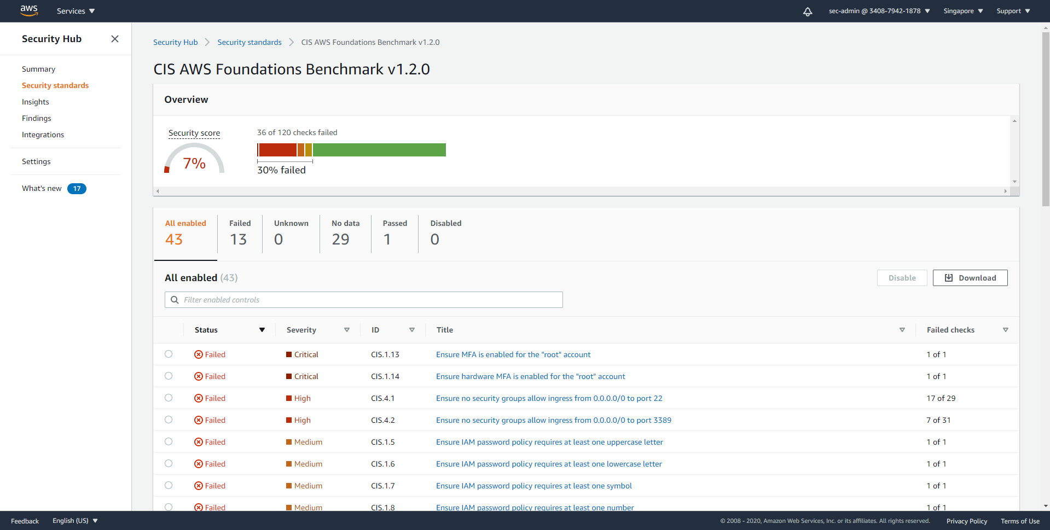1050x530 pixels.
Task: Click the 7% security score gauge
Action: (x=194, y=159)
